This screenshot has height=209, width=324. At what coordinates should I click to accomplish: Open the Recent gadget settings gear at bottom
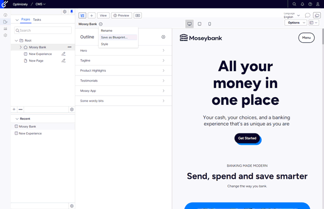(72, 206)
